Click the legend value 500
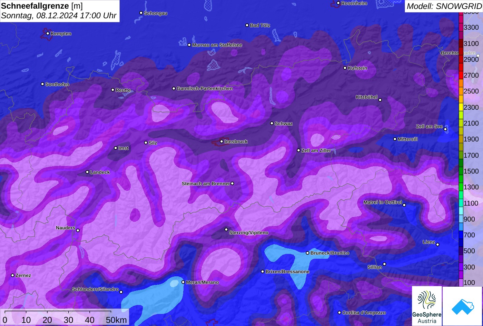The image size is (483, 326). pos(470,251)
